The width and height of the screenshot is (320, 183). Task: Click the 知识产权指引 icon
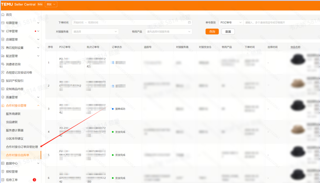[x=3, y=81]
